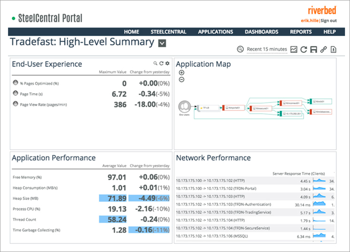Open the time range search icon
Viewport: 350px width, 252px height.
[240, 49]
